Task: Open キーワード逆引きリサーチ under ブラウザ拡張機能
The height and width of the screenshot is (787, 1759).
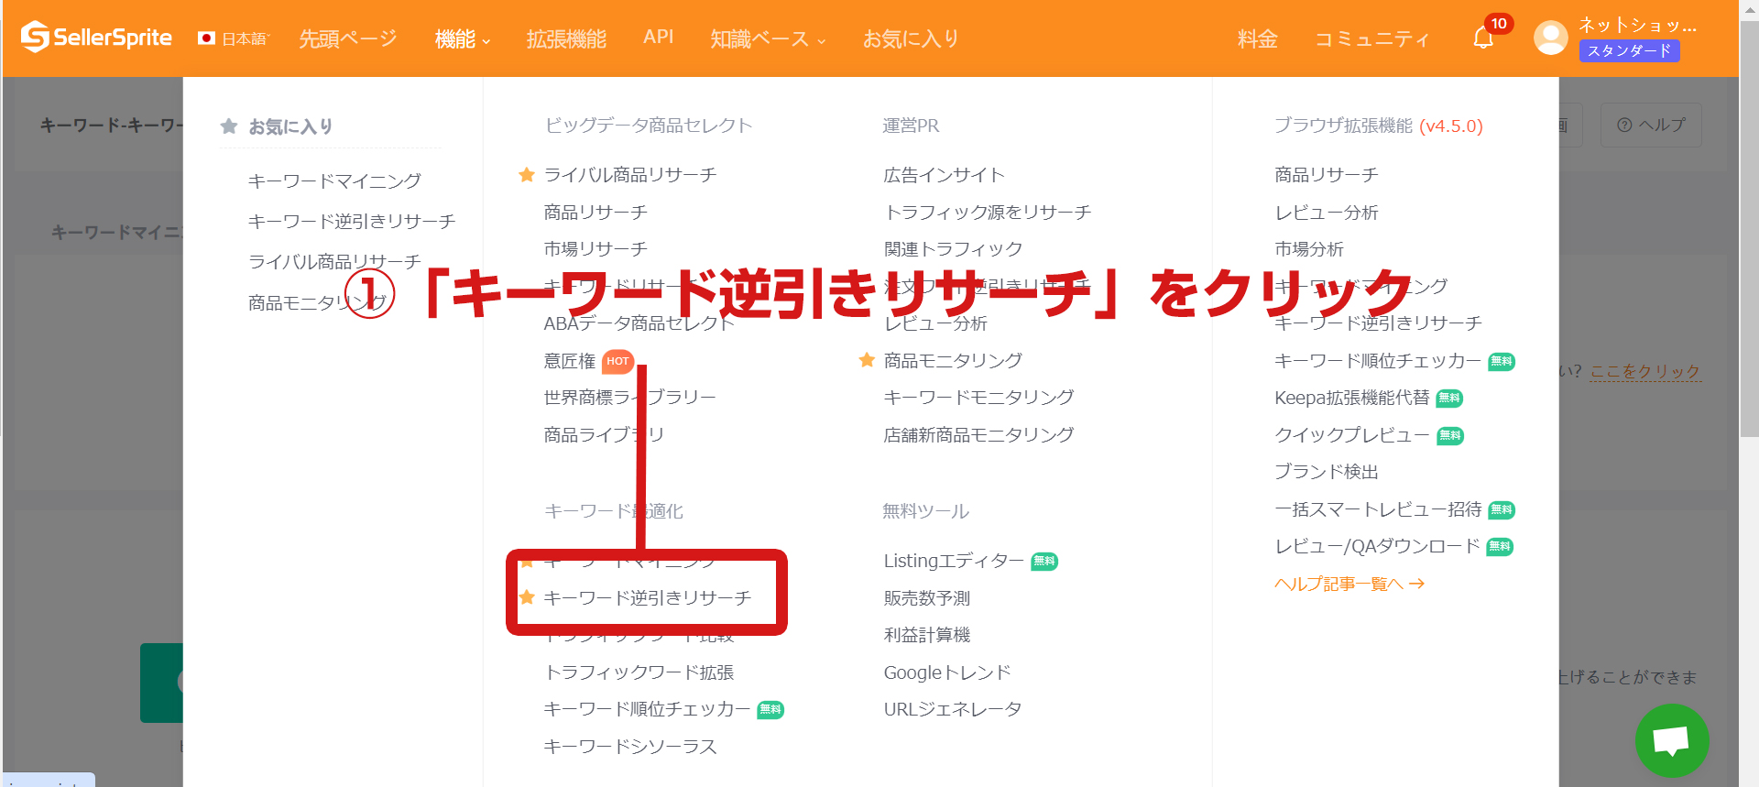Action: pos(1378,322)
